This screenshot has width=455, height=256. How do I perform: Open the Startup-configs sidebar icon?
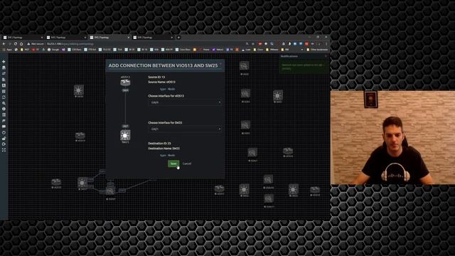4,80
